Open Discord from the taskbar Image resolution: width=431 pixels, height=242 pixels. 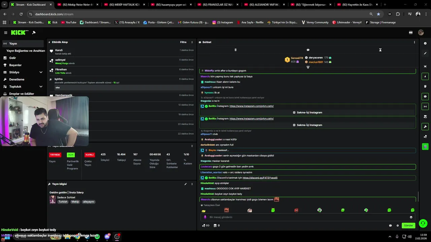[107, 236]
